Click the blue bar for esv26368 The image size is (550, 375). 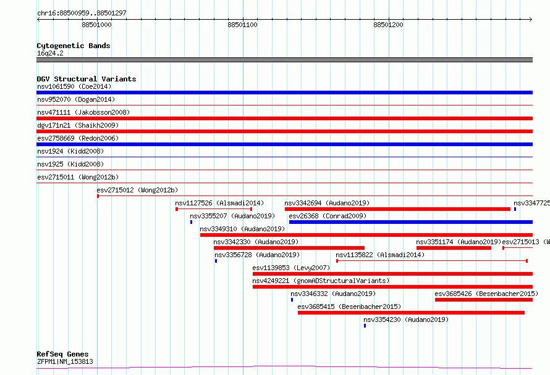click(411, 222)
